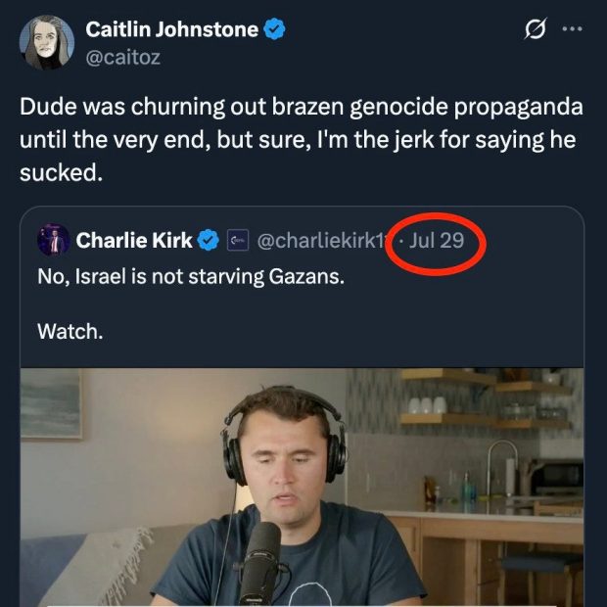Click the "Watch." line in quoted post
Screen dimensions: 607x607
[70, 332]
